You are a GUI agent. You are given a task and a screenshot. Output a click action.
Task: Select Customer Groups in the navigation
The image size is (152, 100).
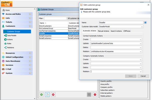(x=17, y=31)
